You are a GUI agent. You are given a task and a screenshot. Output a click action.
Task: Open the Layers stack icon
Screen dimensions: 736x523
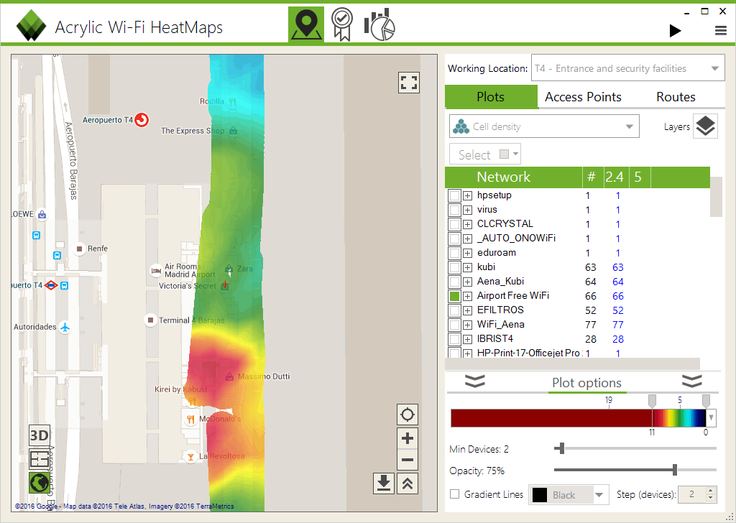705,126
